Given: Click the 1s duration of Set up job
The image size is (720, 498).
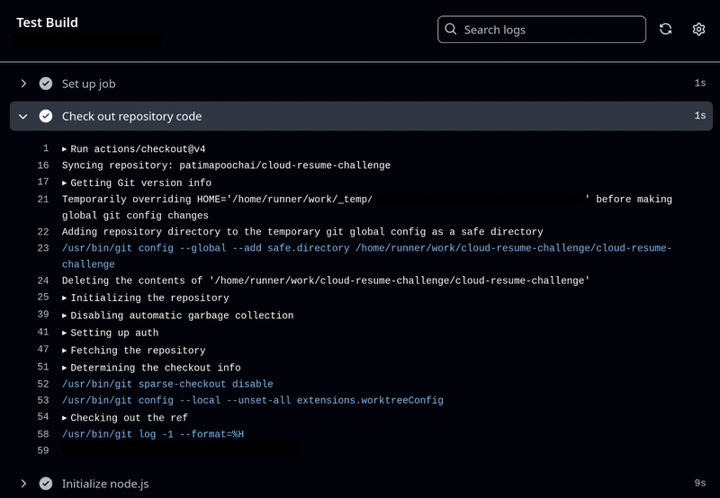Looking at the screenshot, I should [x=700, y=83].
